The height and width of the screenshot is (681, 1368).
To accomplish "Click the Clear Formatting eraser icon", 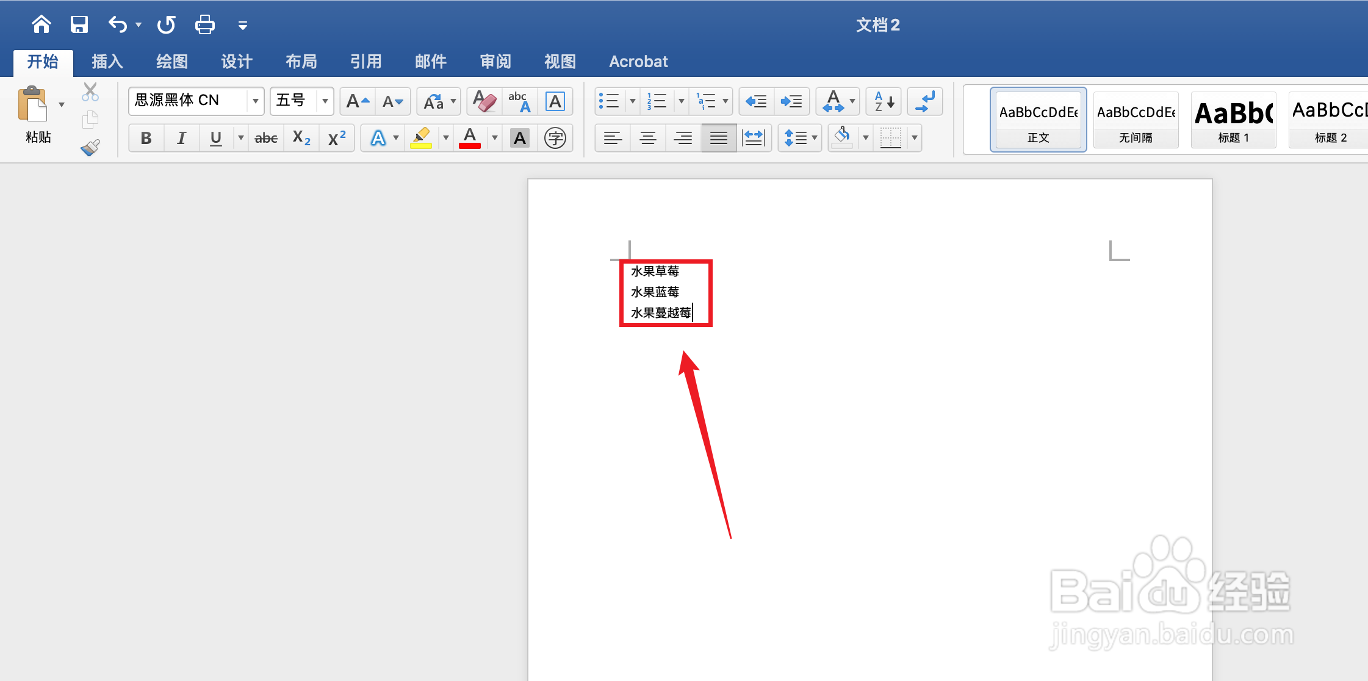I will pos(484,101).
